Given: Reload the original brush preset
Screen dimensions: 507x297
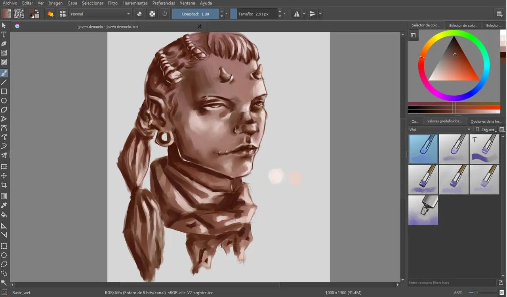Looking at the screenshot, I should pyautogui.click(x=164, y=14).
